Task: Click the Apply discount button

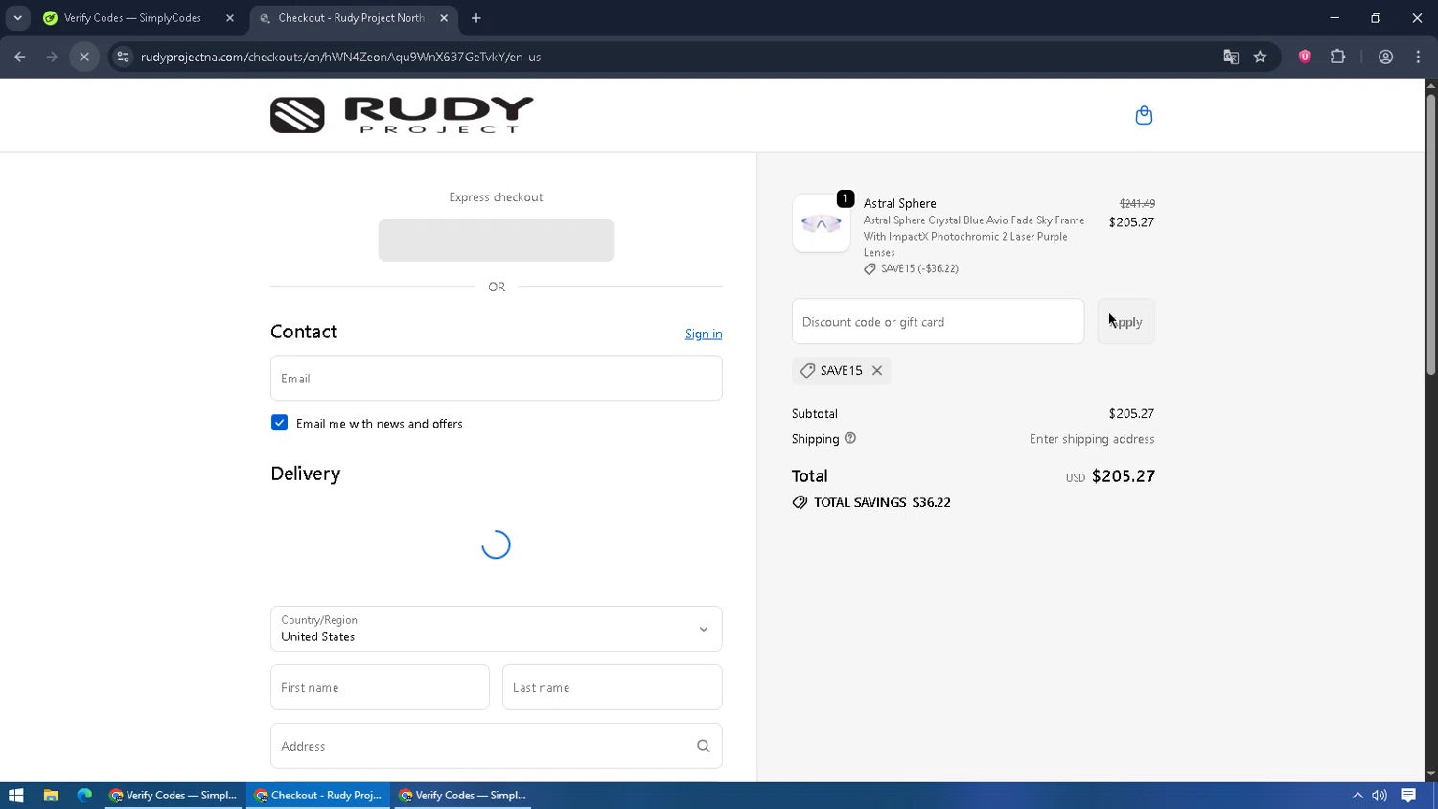Action: click(x=1125, y=322)
